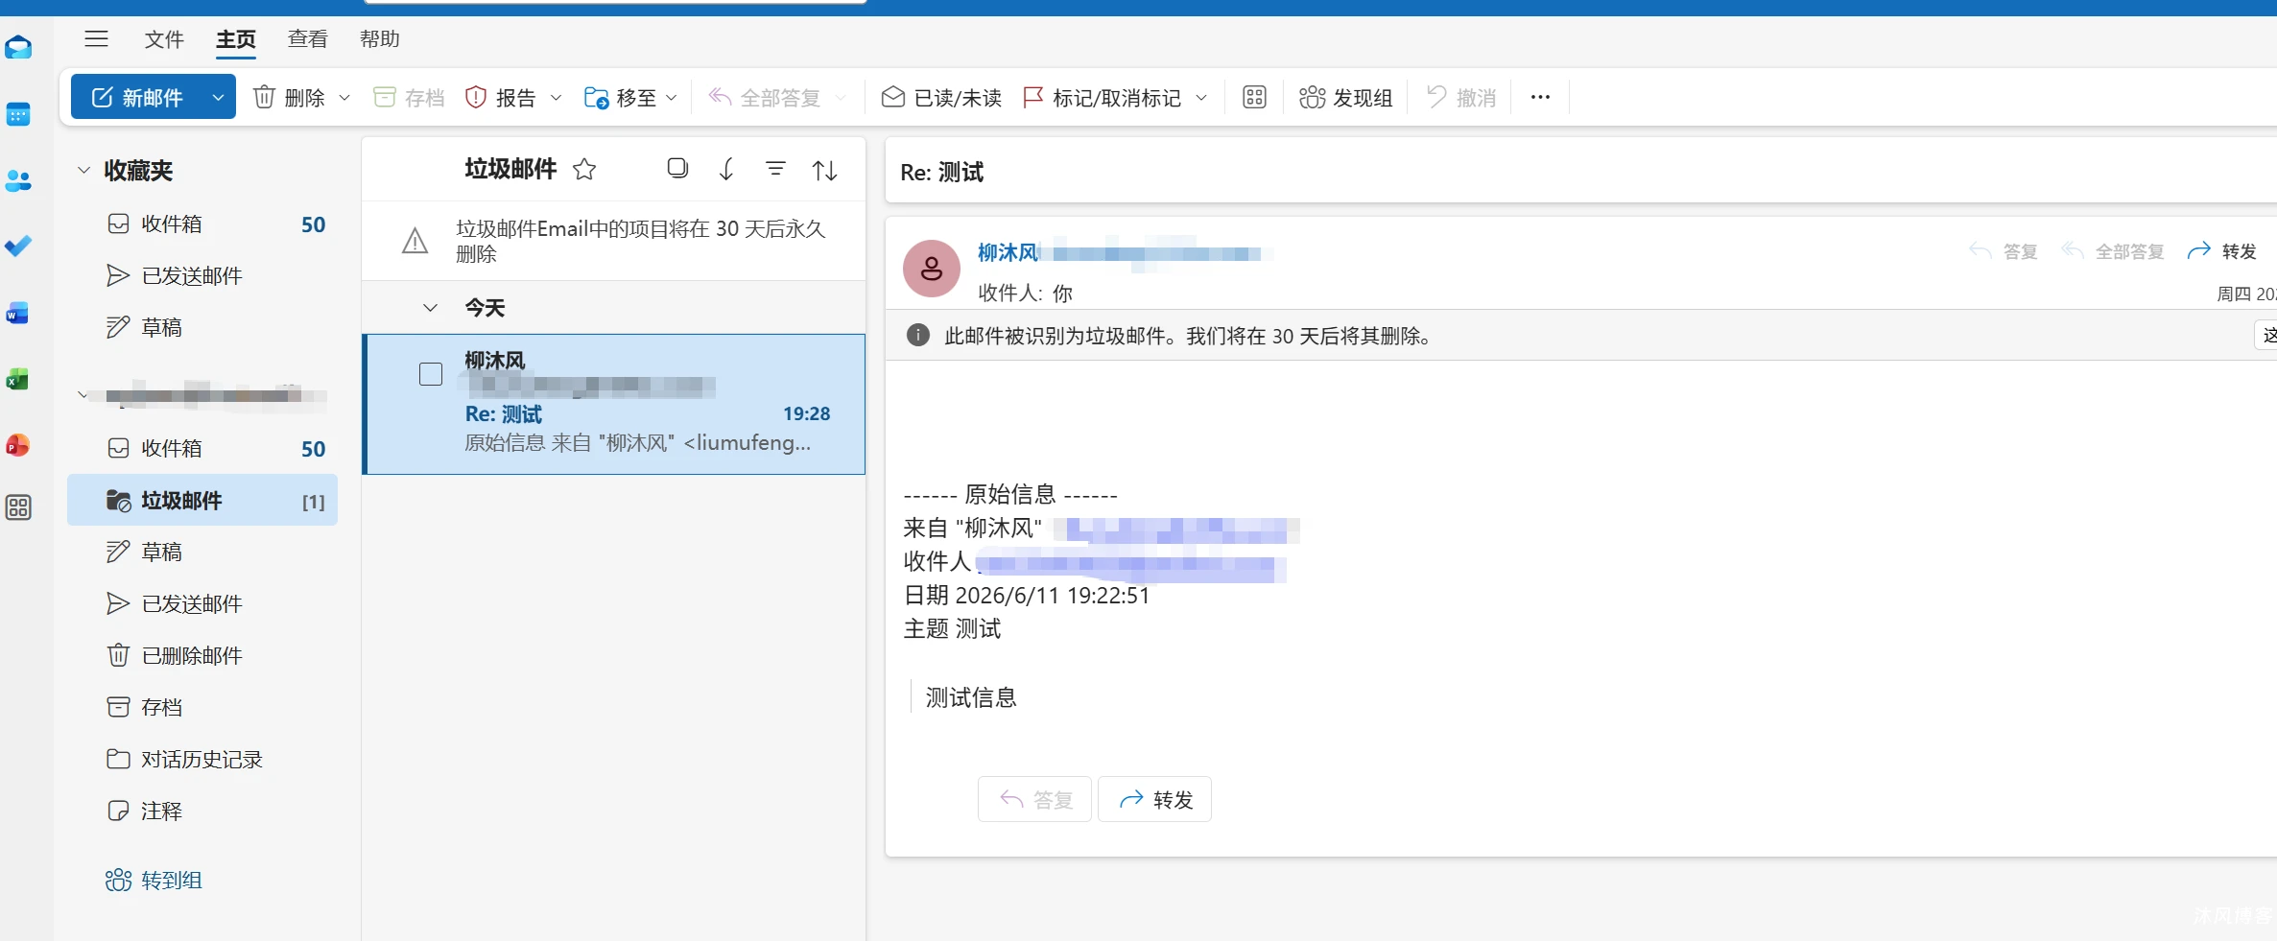Switch to the 主页 tab
The height and width of the screenshot is (941, 2277).
coord(236,39)
